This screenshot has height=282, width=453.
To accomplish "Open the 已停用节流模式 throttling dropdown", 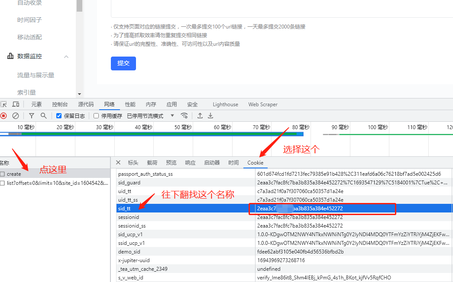I will pyautogui.click(x=147, y=115).
